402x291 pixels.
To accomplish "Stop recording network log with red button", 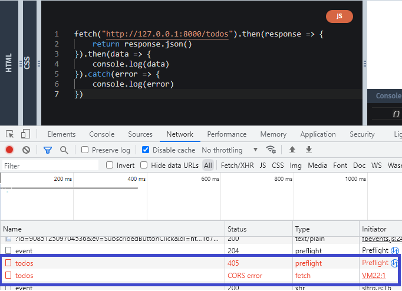I will [x=9, y=150].
